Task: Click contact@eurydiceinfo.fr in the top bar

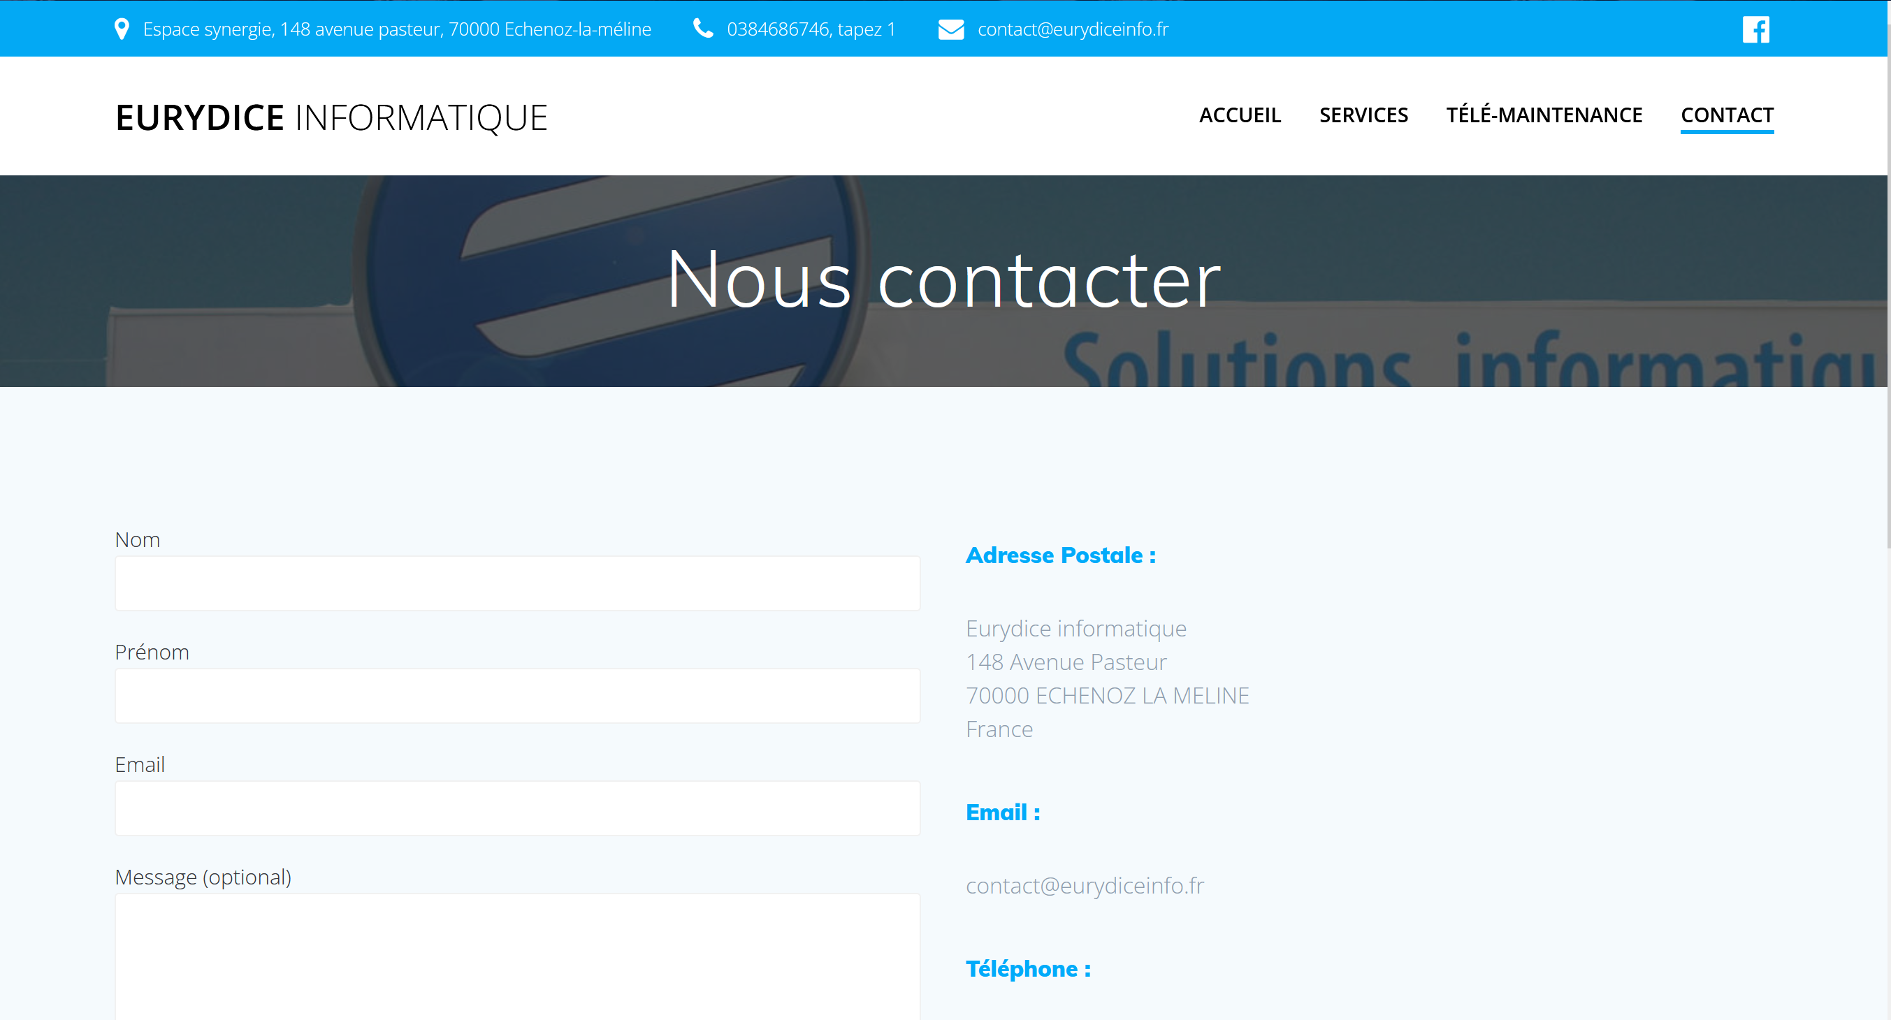Action: 1073,29
